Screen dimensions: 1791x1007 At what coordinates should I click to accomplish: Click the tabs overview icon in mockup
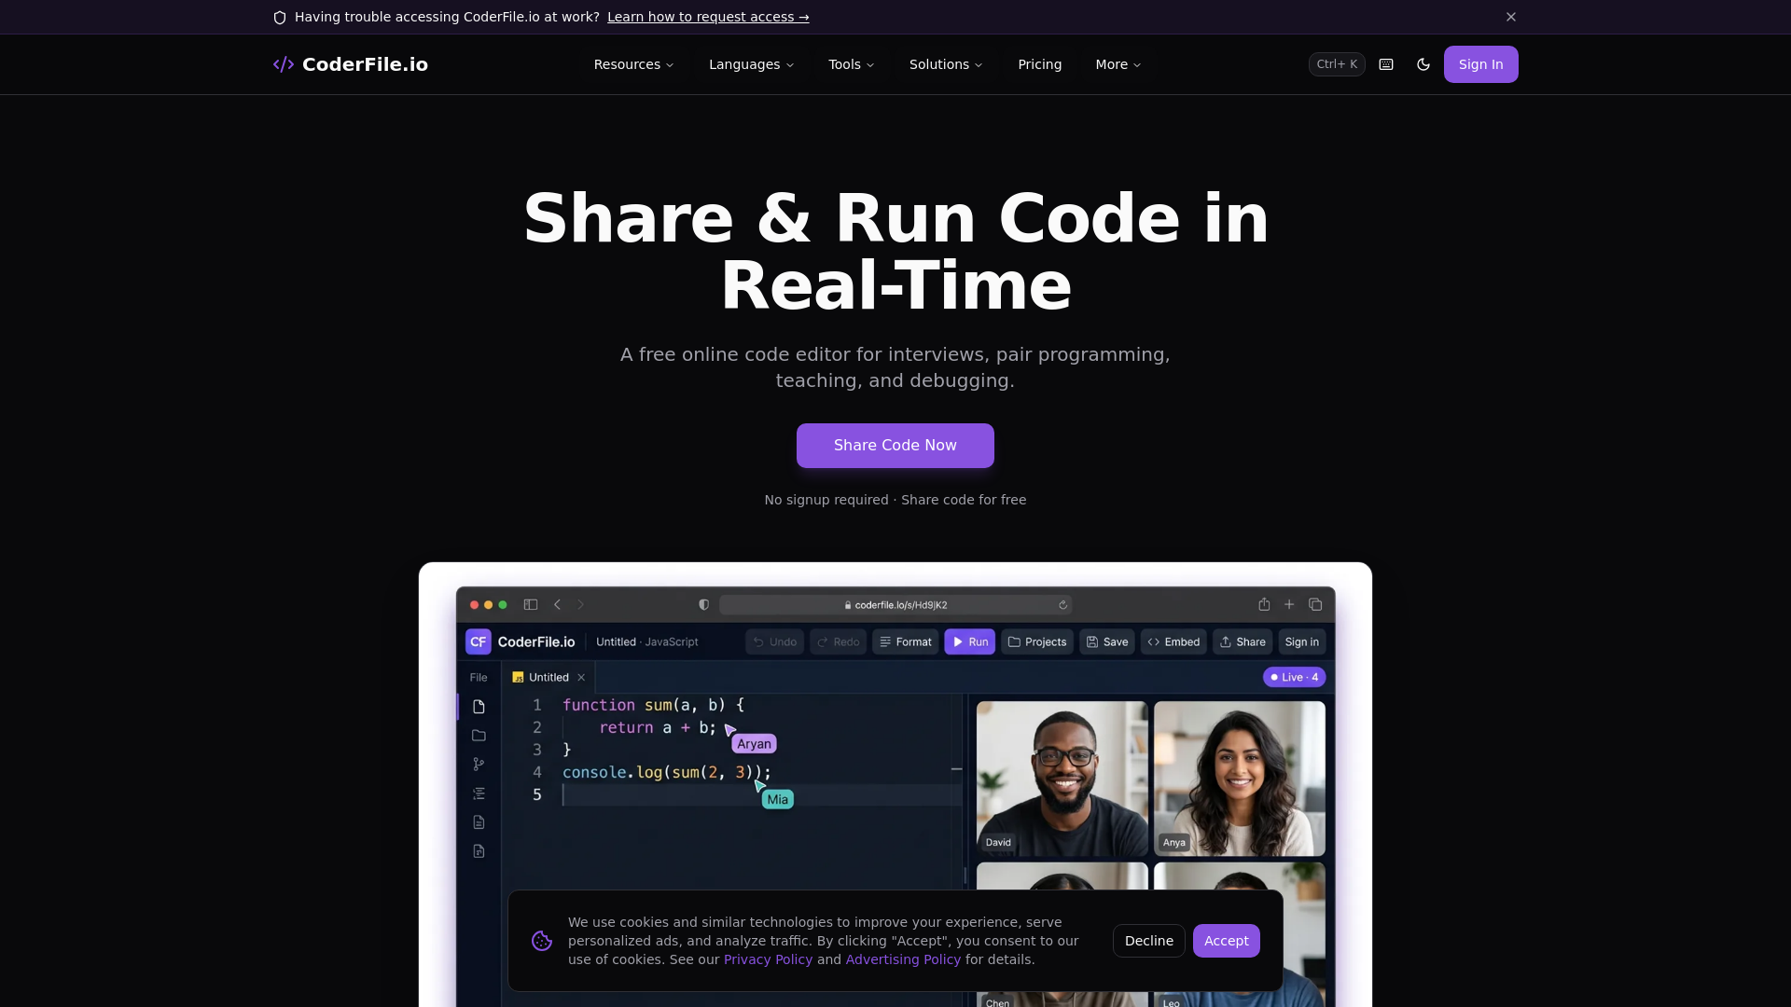point(1315,604)
